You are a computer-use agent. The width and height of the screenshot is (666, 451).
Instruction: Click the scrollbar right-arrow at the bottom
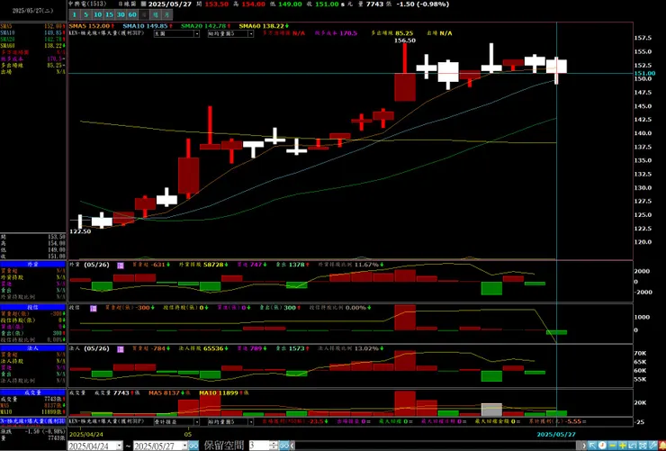click(x=584, y=446)
